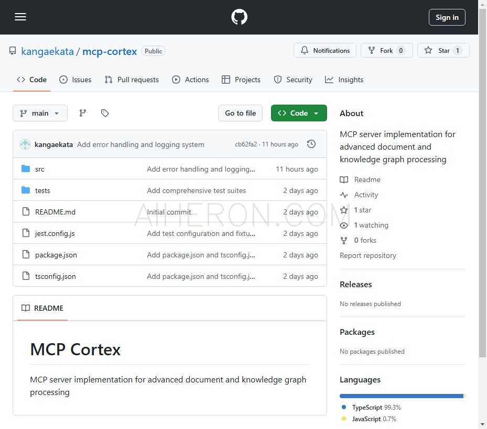Select the Code tab

click(31, 80)
